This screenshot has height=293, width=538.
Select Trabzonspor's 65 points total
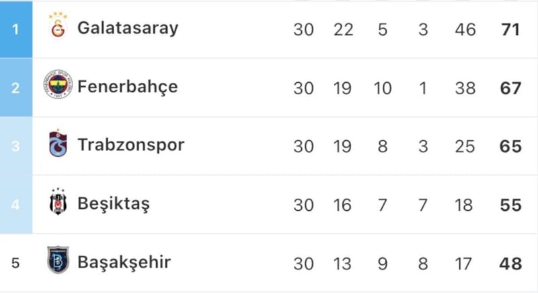click(x=511, y=146)
